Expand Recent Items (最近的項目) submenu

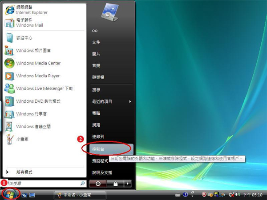coord(109,101)
